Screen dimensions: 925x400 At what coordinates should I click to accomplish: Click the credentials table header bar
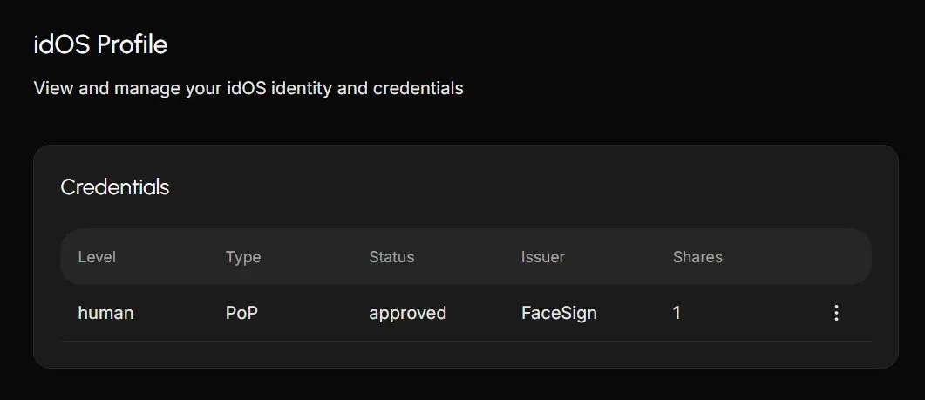tap(466, 256)
